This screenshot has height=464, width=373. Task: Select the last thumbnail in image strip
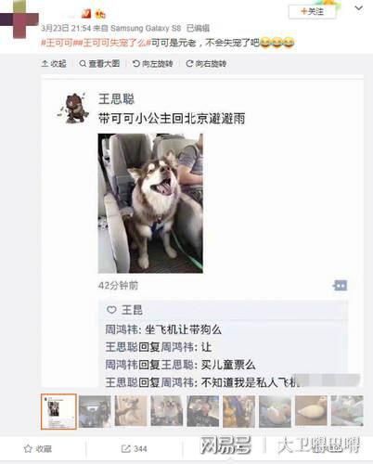[x=347, y=411]
